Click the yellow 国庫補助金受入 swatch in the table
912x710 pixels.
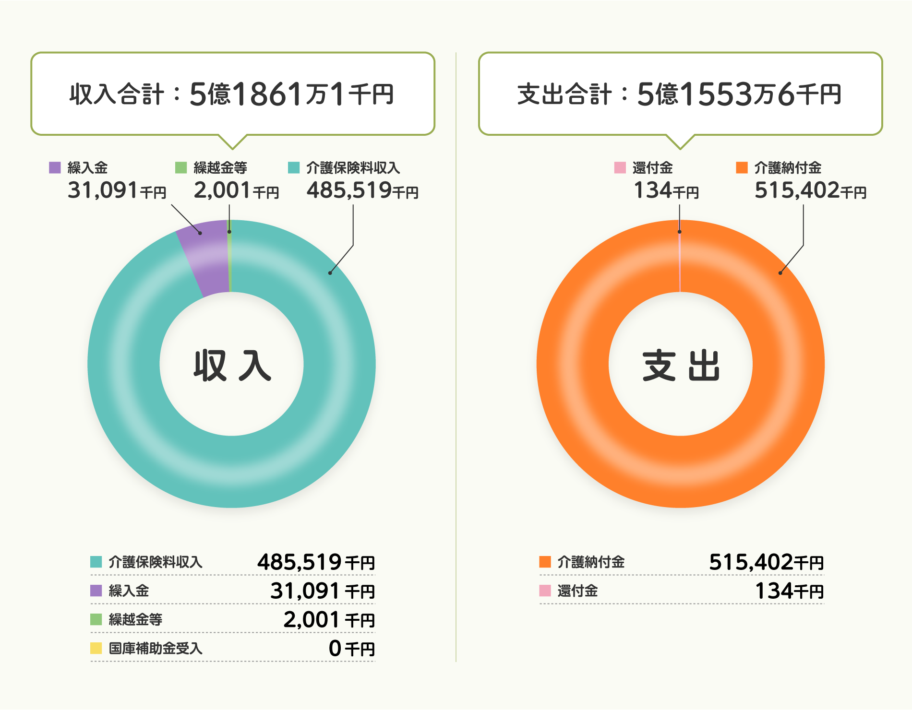point(96,648)
